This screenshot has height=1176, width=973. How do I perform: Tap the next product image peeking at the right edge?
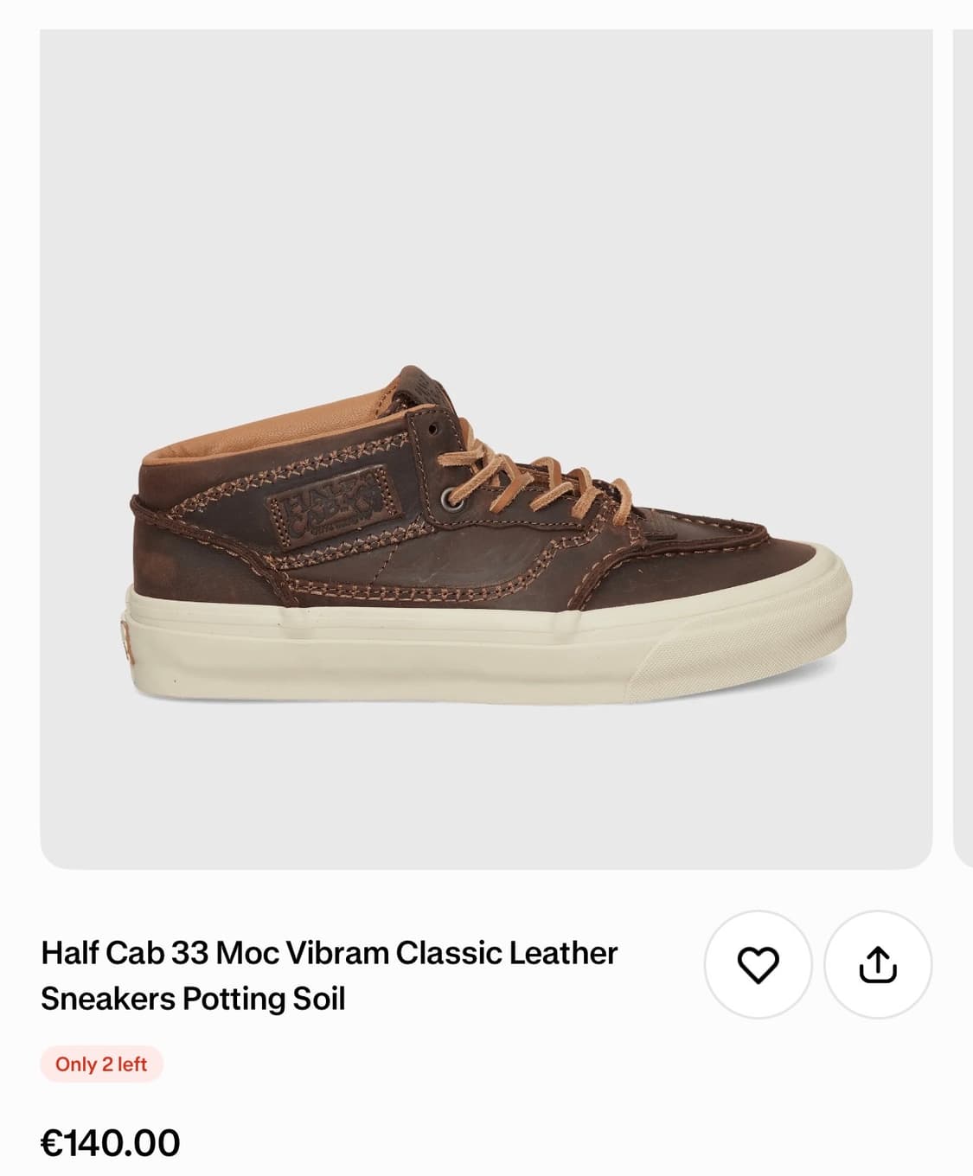963,449
